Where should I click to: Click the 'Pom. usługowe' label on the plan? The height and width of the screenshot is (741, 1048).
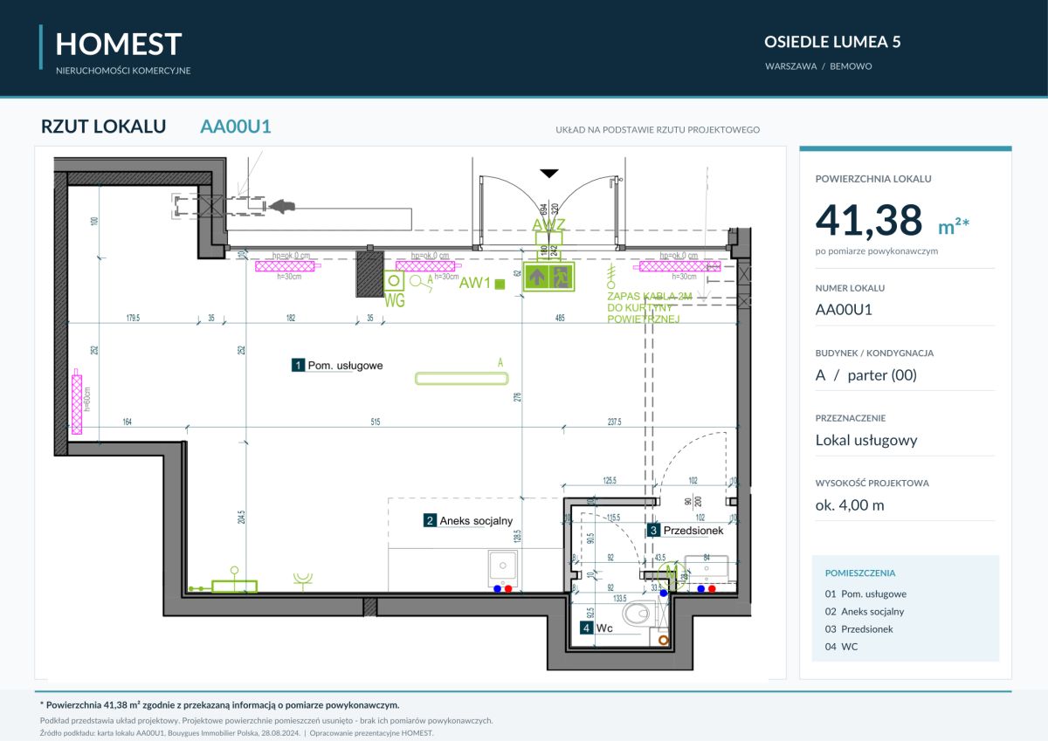345,366
